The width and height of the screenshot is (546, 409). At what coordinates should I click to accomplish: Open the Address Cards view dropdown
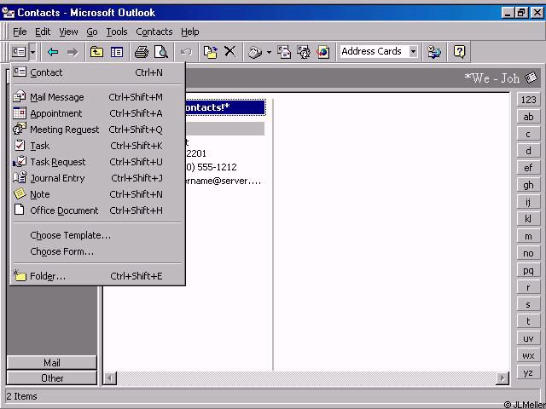[x=413, y=51]
